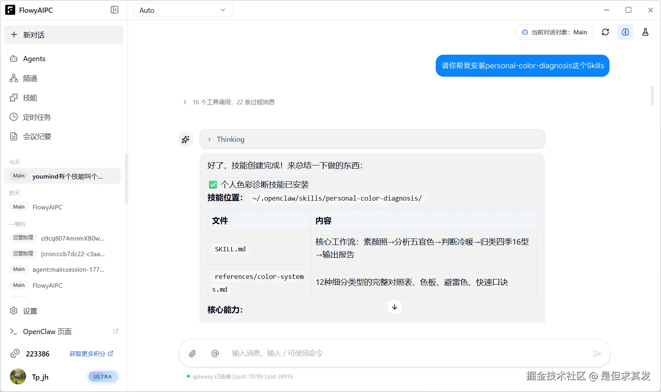The width and height of the screenshot is (661, 392).
Task: Click the FlowyAIPC logo icon
Action: pyautogui.click(x=10, y=10)
